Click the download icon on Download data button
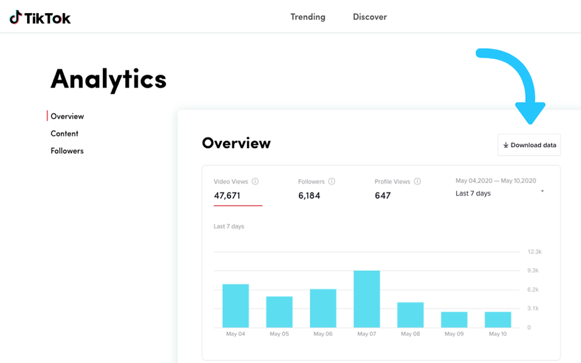Screen dimensions: 581x363 (x=505, y=145)
